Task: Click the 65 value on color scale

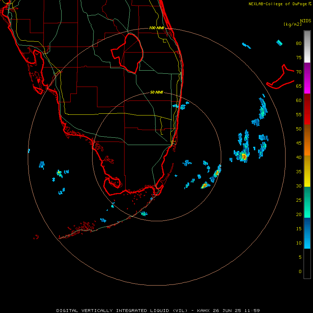Action: click(299, 86)
